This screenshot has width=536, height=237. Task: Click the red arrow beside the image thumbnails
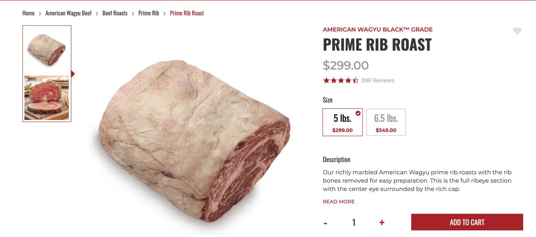point(73,73)
